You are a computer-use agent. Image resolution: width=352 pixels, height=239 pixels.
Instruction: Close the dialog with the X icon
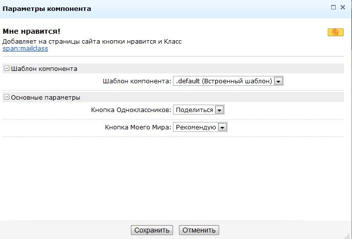(x=344, y=7)
